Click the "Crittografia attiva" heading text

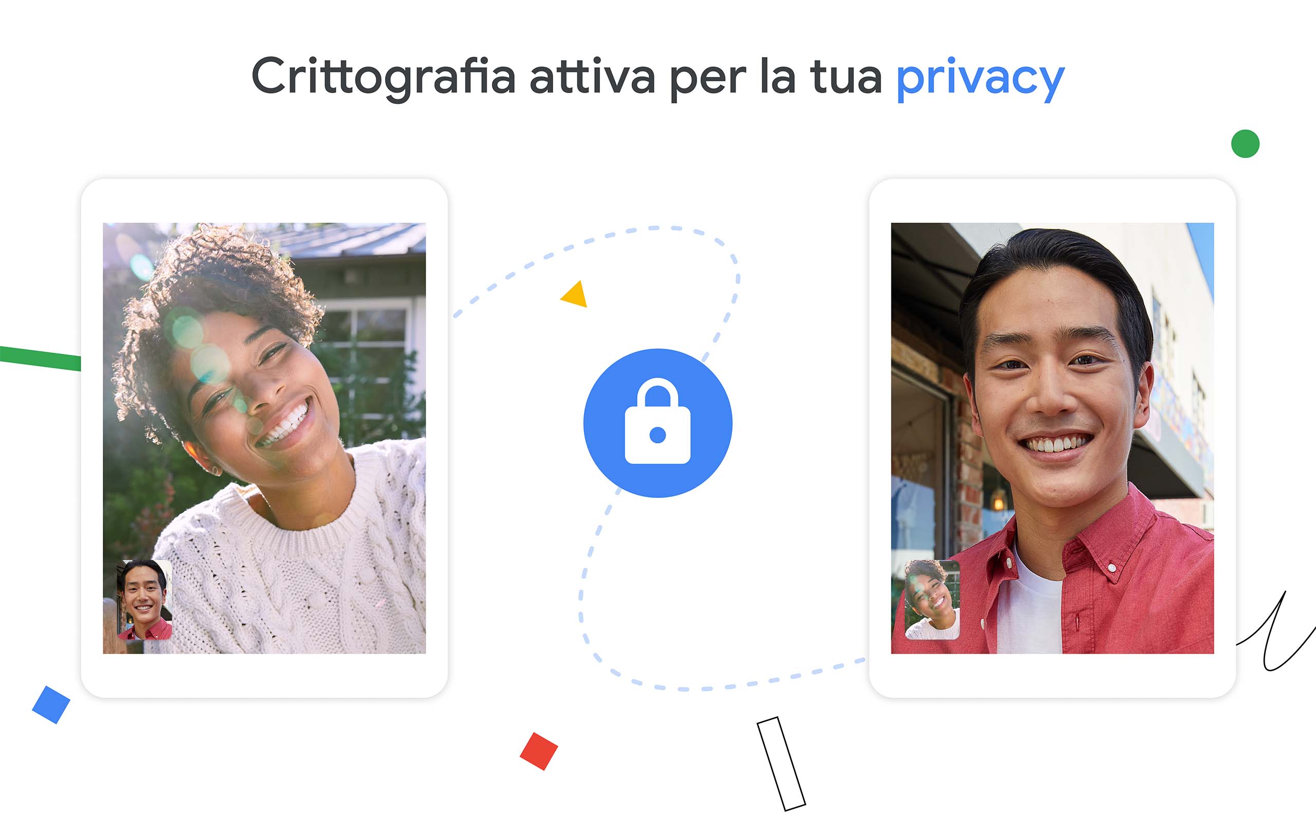452,79
